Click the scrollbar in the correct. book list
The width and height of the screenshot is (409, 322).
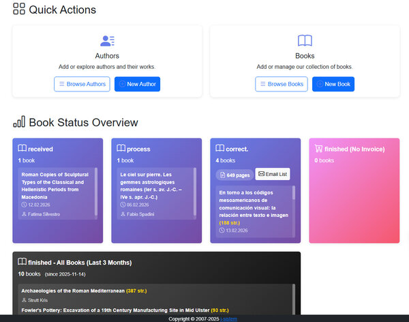[294, 194]
